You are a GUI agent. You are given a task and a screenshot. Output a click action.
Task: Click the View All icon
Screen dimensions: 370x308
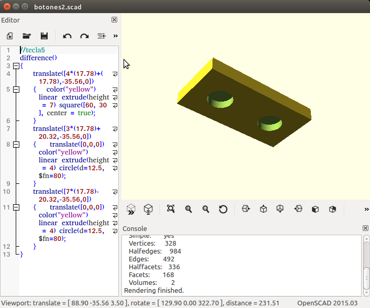click(171, 209)
